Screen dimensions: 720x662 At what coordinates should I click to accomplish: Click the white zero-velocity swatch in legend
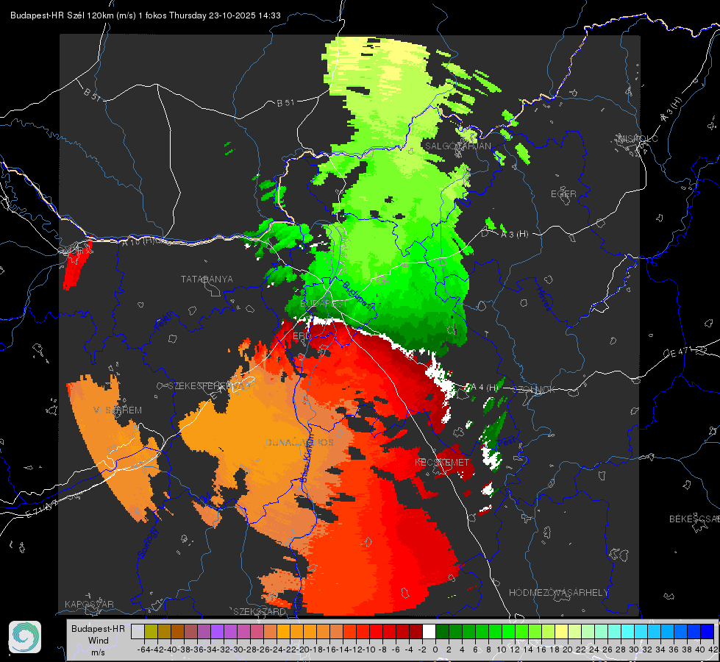coord(429,631)
